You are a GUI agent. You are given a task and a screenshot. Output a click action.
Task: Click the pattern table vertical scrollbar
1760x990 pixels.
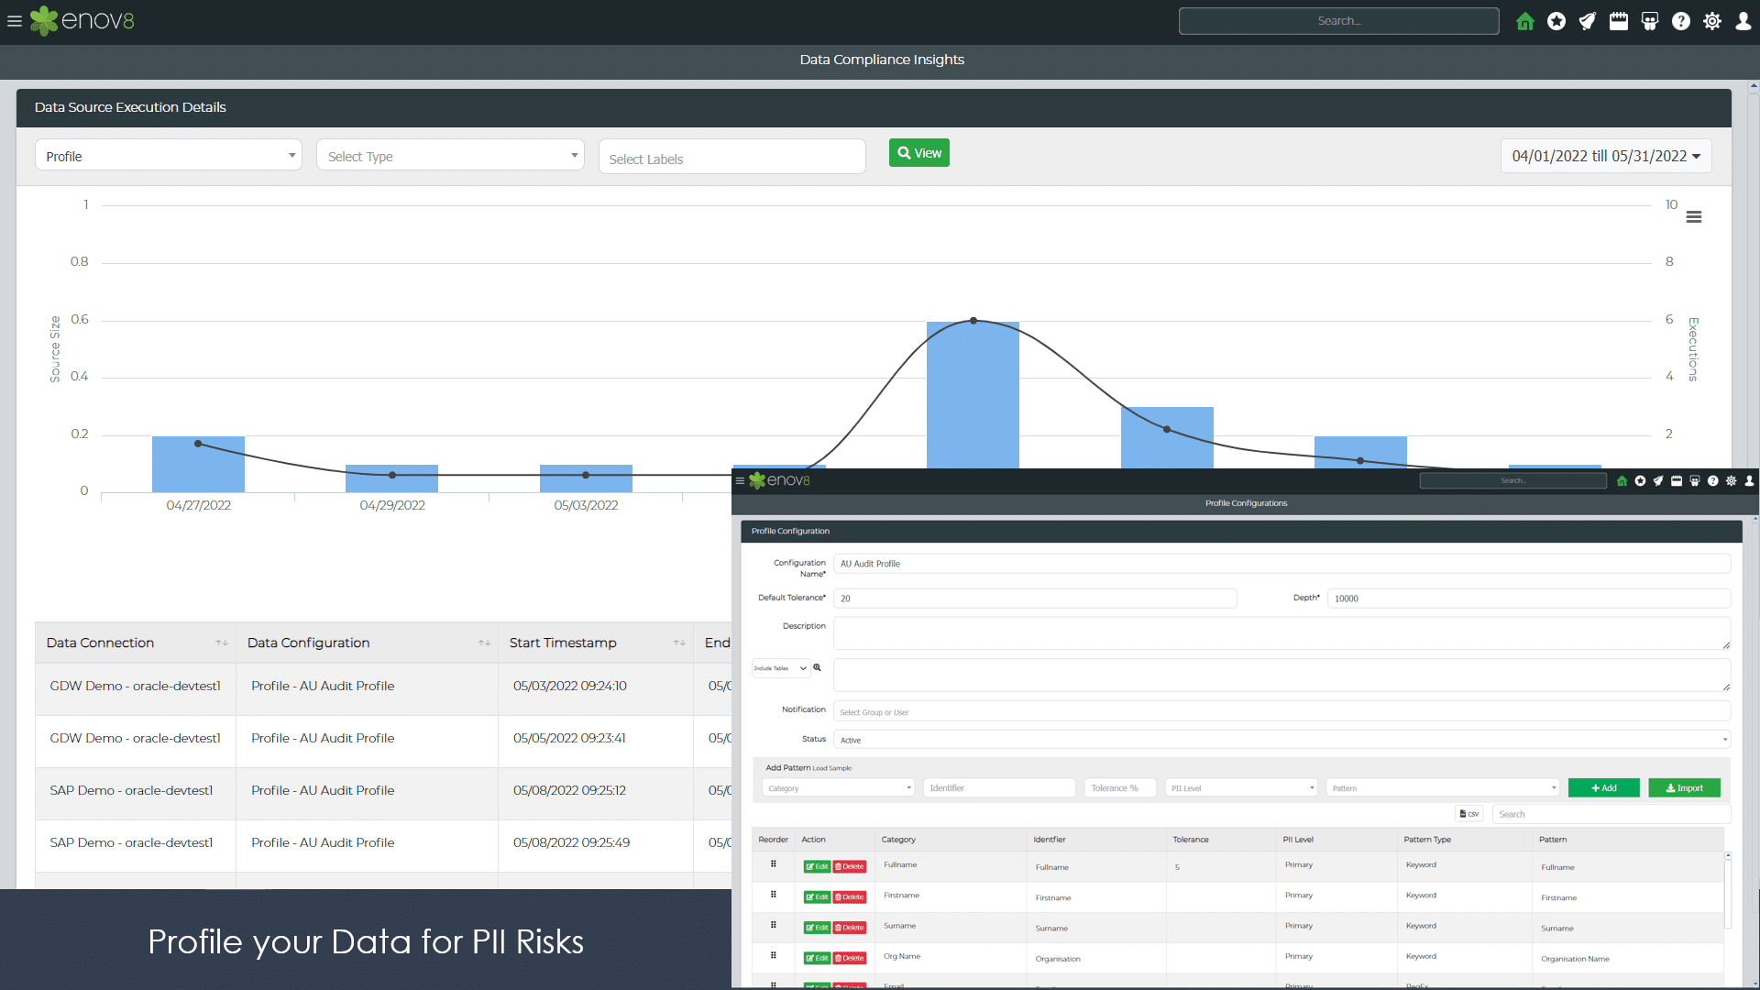pos(1728,894)
